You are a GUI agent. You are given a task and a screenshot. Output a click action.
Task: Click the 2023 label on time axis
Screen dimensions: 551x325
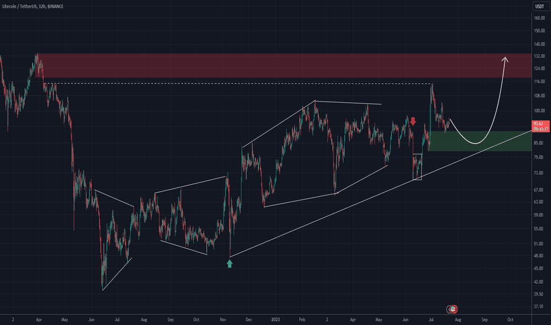click(275, 320)
